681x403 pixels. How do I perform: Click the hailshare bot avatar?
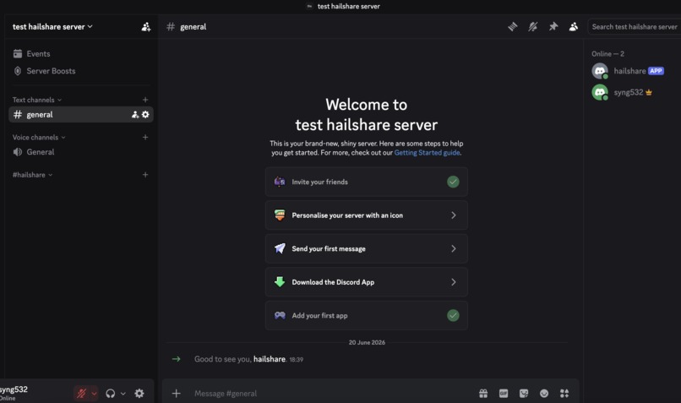600,71
